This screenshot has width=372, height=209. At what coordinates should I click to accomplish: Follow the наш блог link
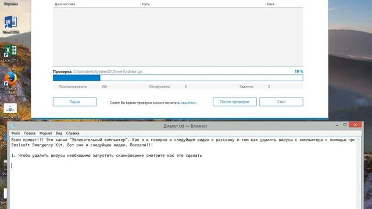tap(188, 103)
